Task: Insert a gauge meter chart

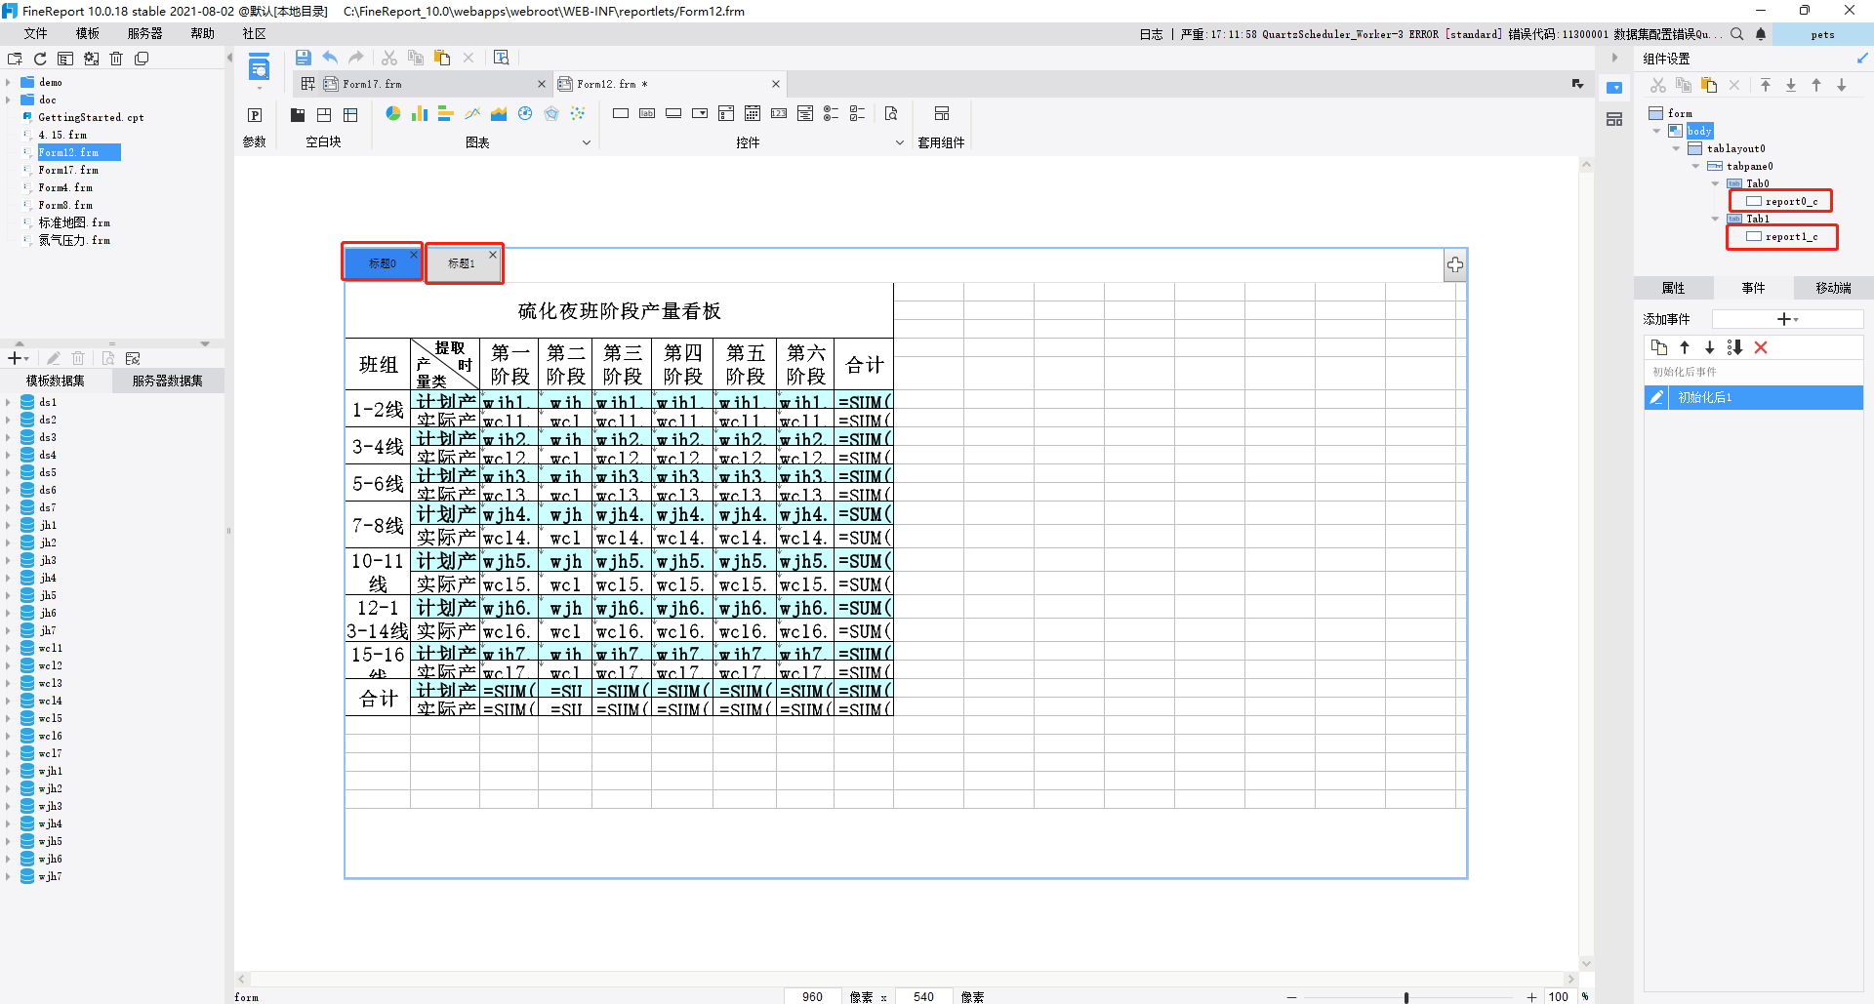Action: tap(525, 113)
